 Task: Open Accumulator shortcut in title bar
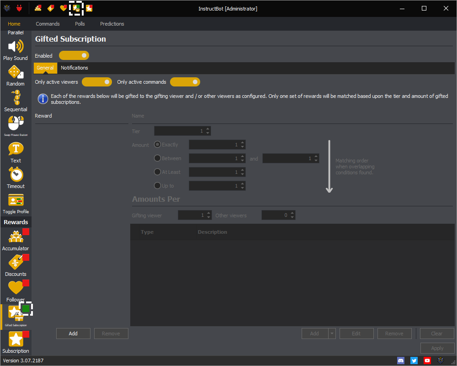(x=38, y=8)
